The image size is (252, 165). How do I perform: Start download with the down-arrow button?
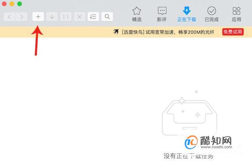(52, 17)
